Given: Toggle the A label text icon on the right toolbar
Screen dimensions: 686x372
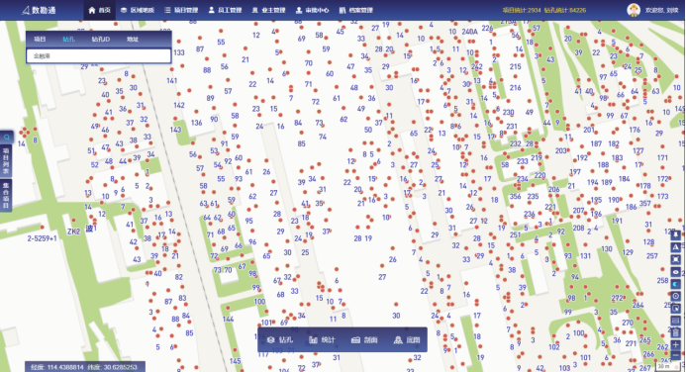Looking at the screenshot, I should coord(676,247).
